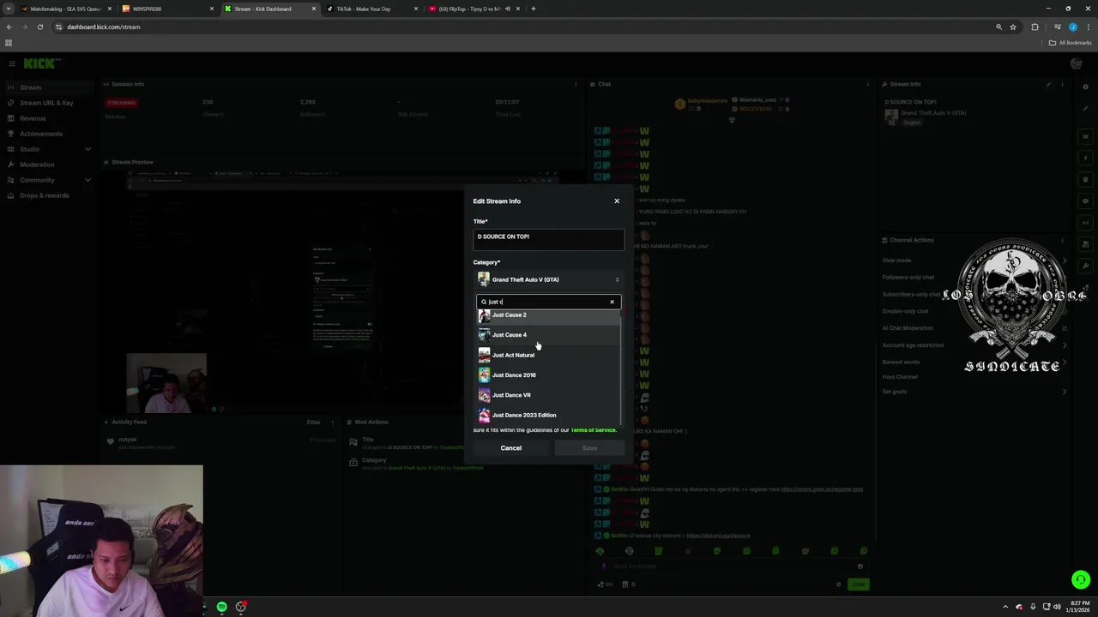Open the hamburger sidebar menu
This screenshot has height=617, width=1098.
[x=12, y=63]
